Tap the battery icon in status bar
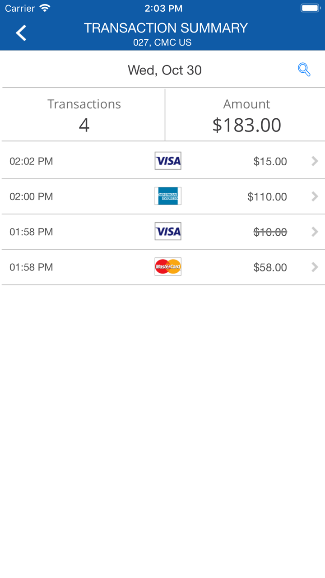 click(x=310, y=8)
